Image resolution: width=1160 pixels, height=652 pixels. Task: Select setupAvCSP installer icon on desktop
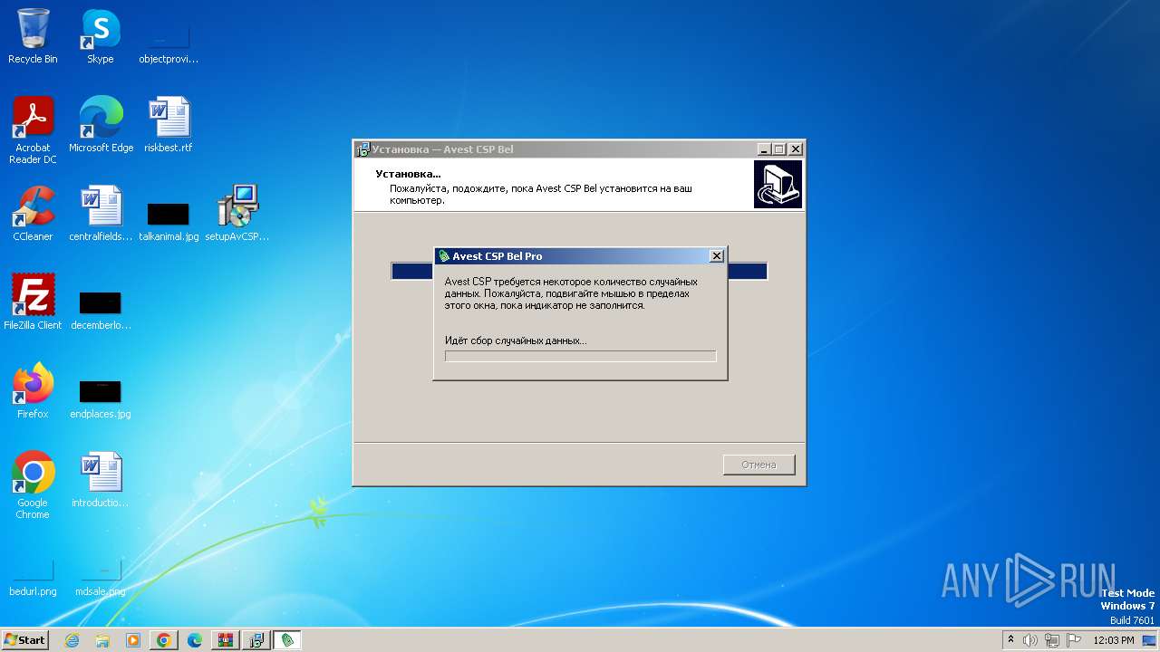pos(237,214)
